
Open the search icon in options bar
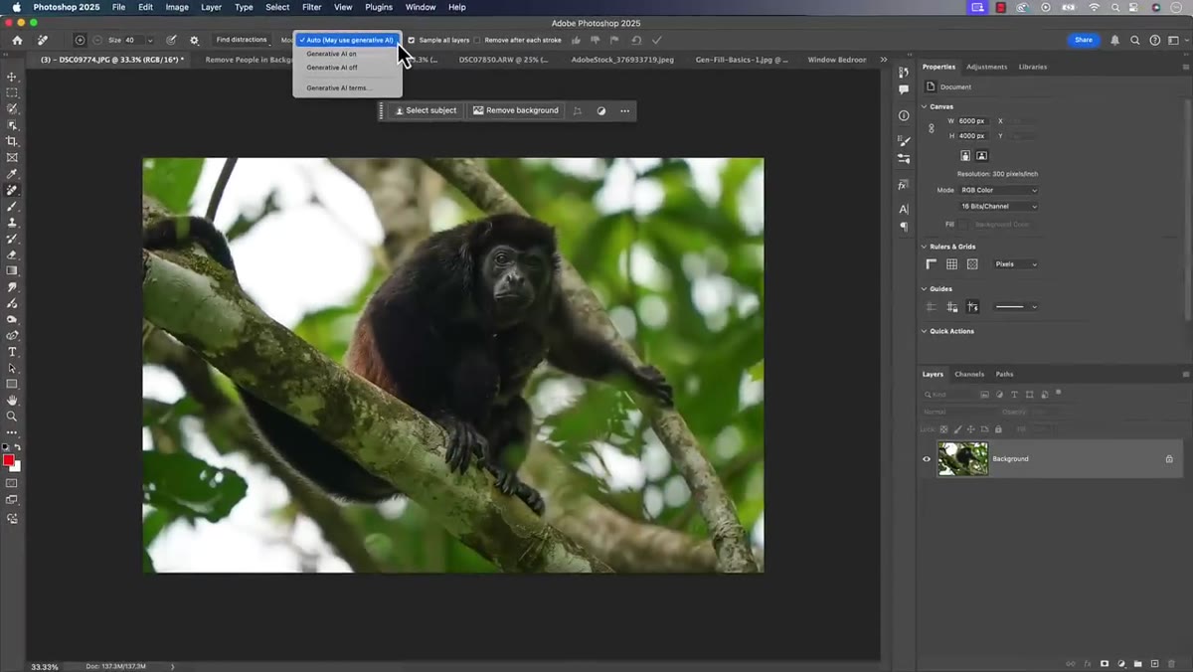tap(1135, 40)
